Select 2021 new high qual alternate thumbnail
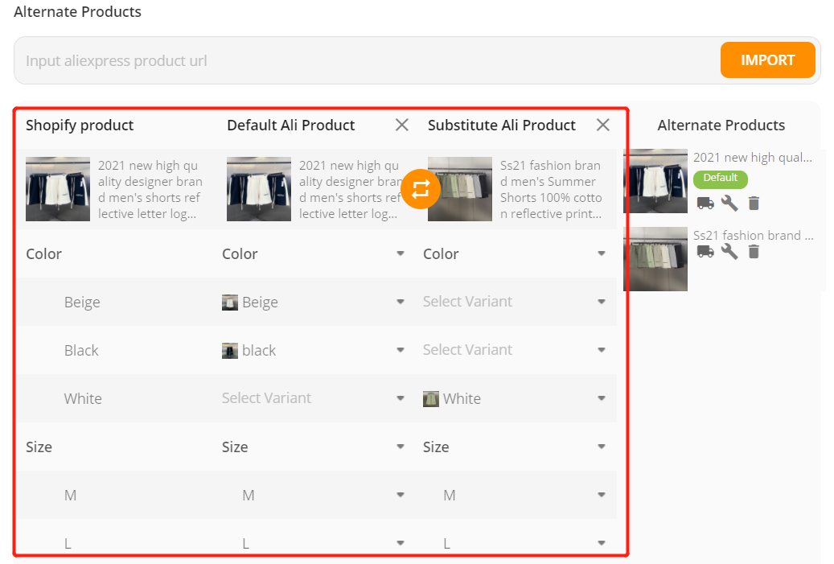The height and width of the screenshot is (564, 834). [x=655, y=181]
